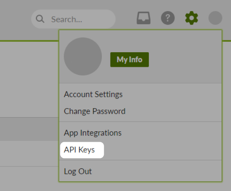Open the small avatar in top bar
The image size is (231, 191).
pyautogui.click(x=215, y=18)
